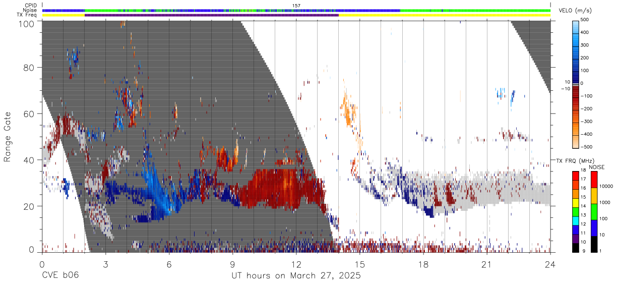619x286 pixels.
Task: Click the '-100' tick on velocity scale
Action: 586,96
